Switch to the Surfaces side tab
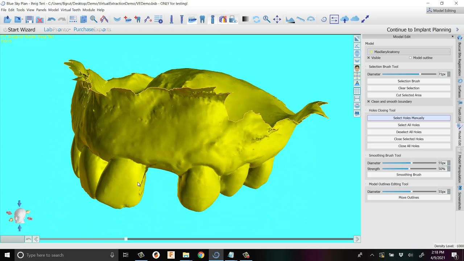This screenshot has height=261, width=464. click(x=460, y=89)
